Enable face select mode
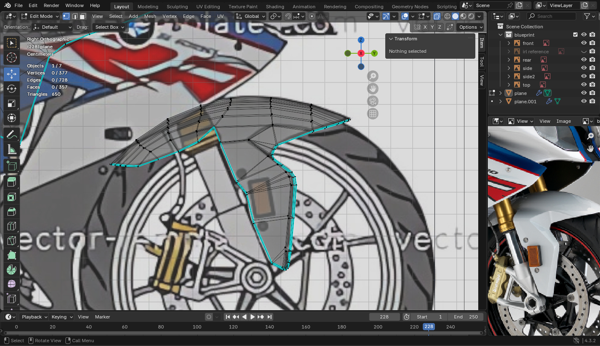Image resolution: width=600 pixels, height=346 pixels. coord(83,16)
